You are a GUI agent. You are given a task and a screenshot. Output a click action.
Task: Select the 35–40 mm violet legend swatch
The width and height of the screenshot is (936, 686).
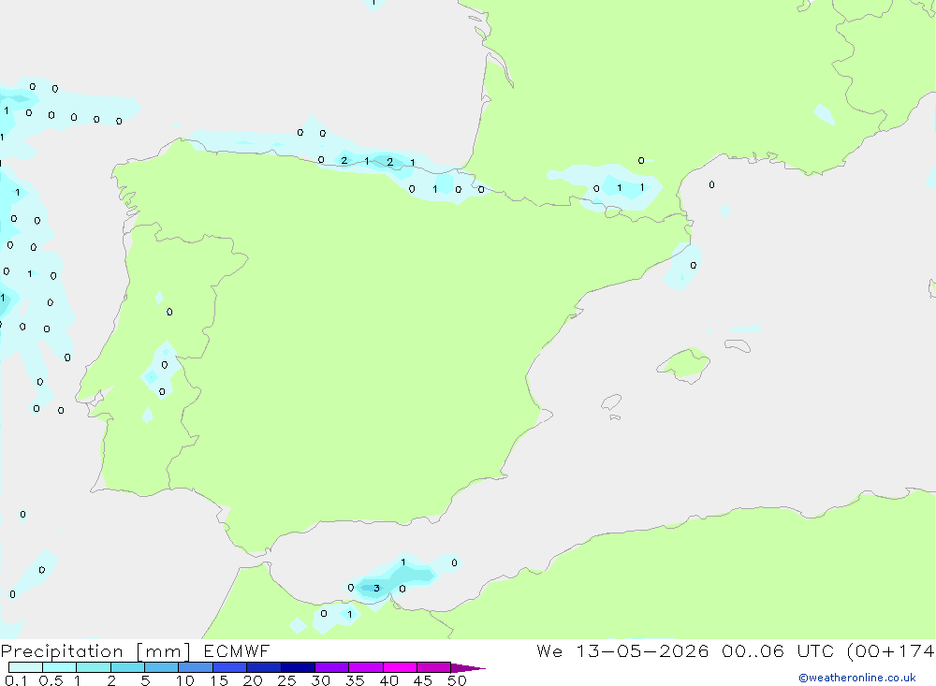(x=365, y=667)
